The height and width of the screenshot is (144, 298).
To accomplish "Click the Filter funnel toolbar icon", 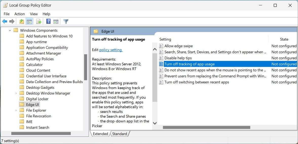I will [66, 22].
